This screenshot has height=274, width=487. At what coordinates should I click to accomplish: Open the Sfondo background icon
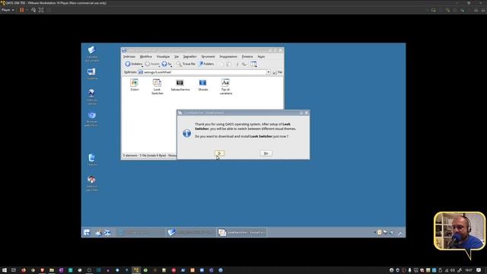203,85
